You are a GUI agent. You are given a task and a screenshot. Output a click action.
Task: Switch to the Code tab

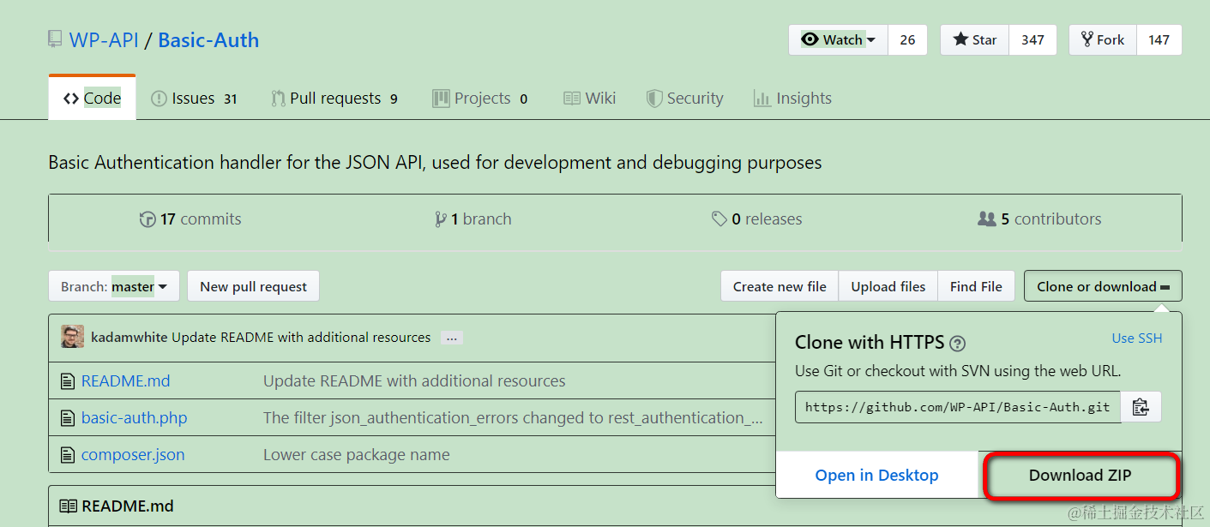92,99
